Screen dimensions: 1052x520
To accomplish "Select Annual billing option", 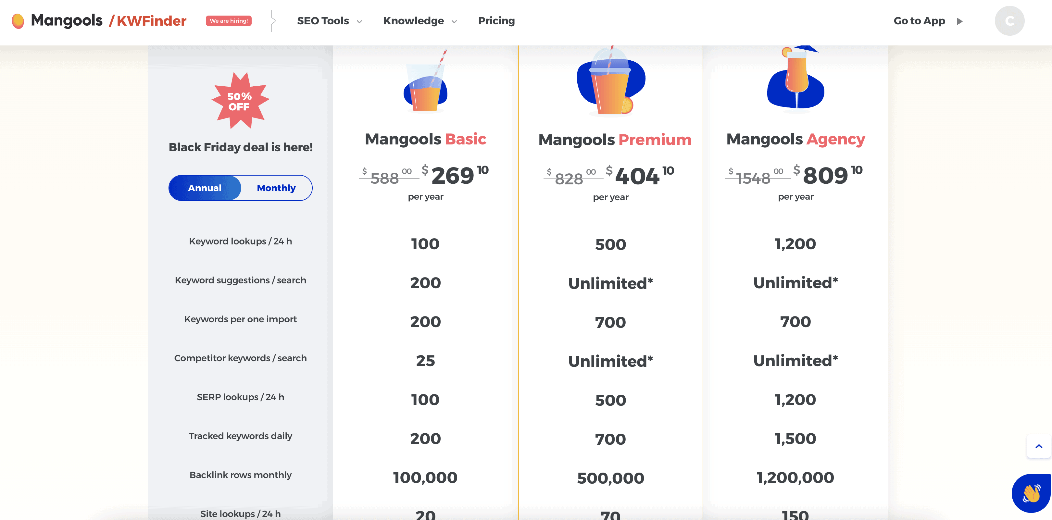I will point(205,188).
